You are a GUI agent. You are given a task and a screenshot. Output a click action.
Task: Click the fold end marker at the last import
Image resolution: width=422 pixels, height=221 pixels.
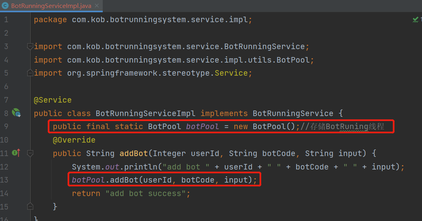coord(30,73)
